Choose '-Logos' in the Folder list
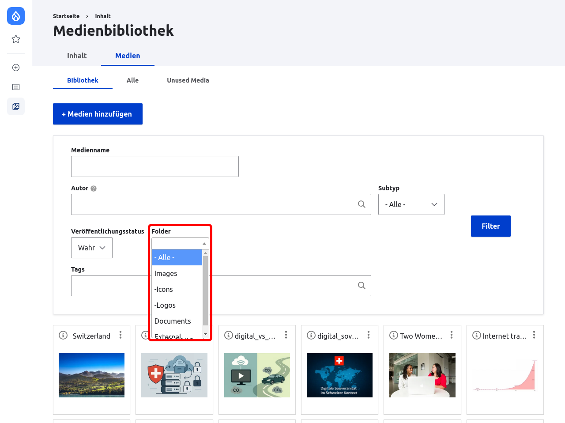The image size is (565, 423). [x=177, y=305]
